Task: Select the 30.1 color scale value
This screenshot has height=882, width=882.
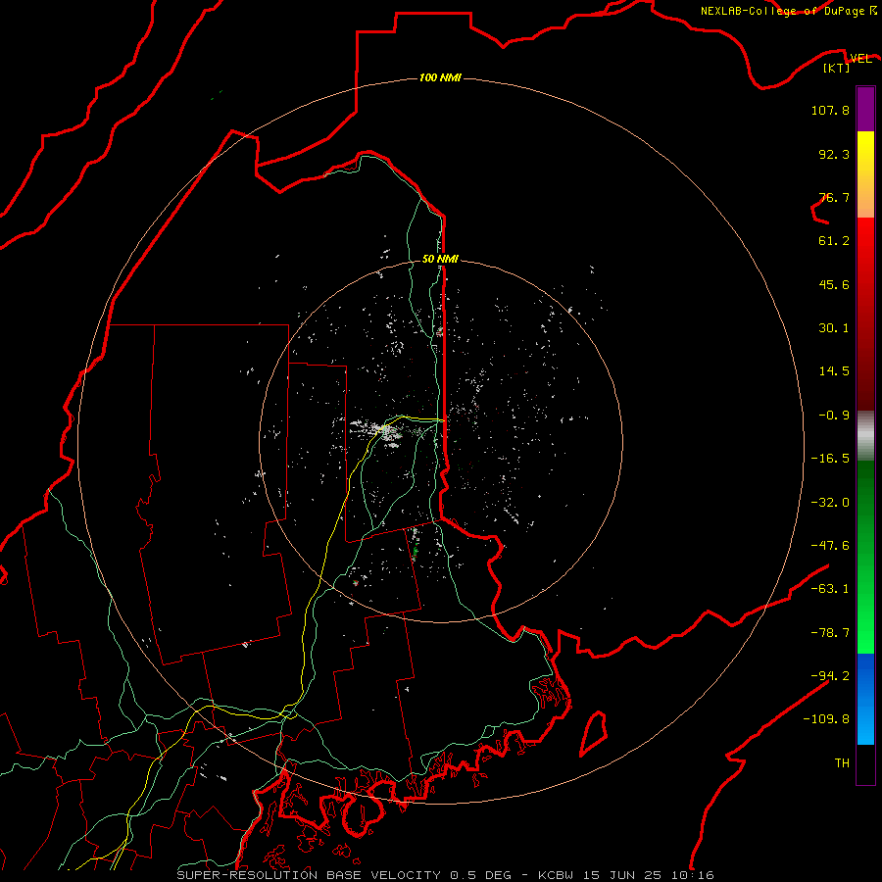Action: point(834,328)
